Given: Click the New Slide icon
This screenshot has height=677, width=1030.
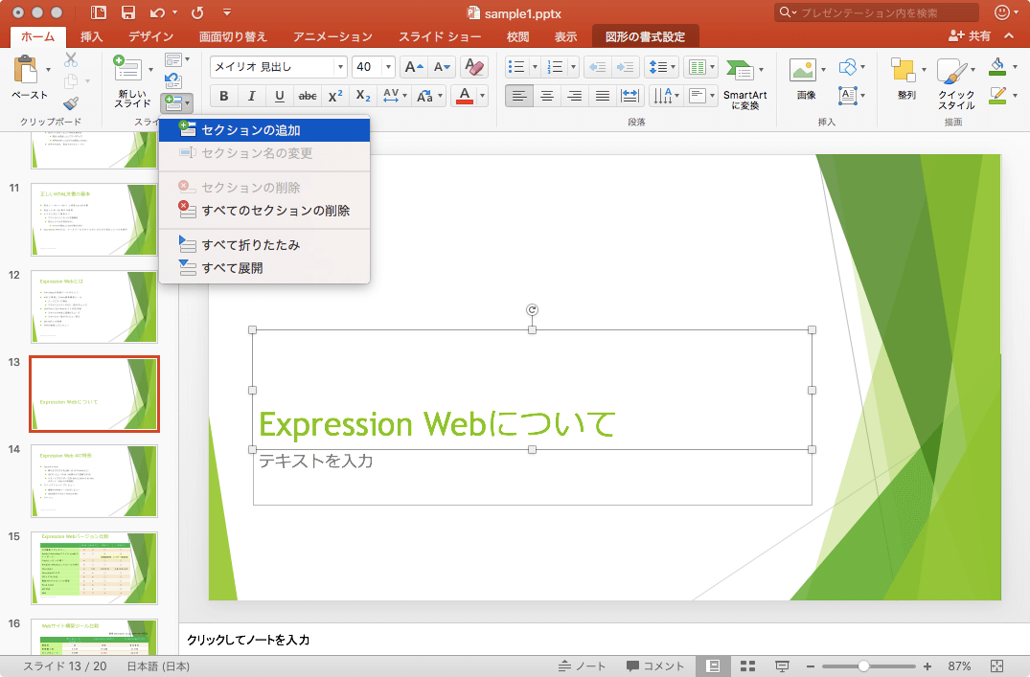Looking at the screenshot, I should (127, 70).
